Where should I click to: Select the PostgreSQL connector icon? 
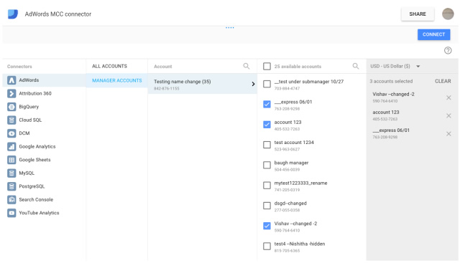[11, 186]
